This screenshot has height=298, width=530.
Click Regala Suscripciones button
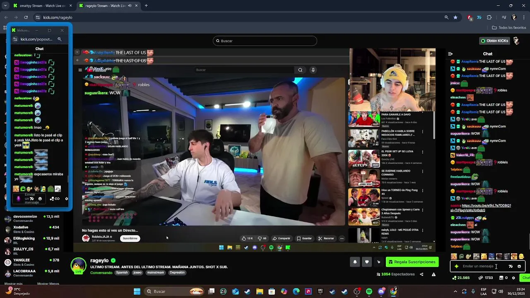coord(412,262)
